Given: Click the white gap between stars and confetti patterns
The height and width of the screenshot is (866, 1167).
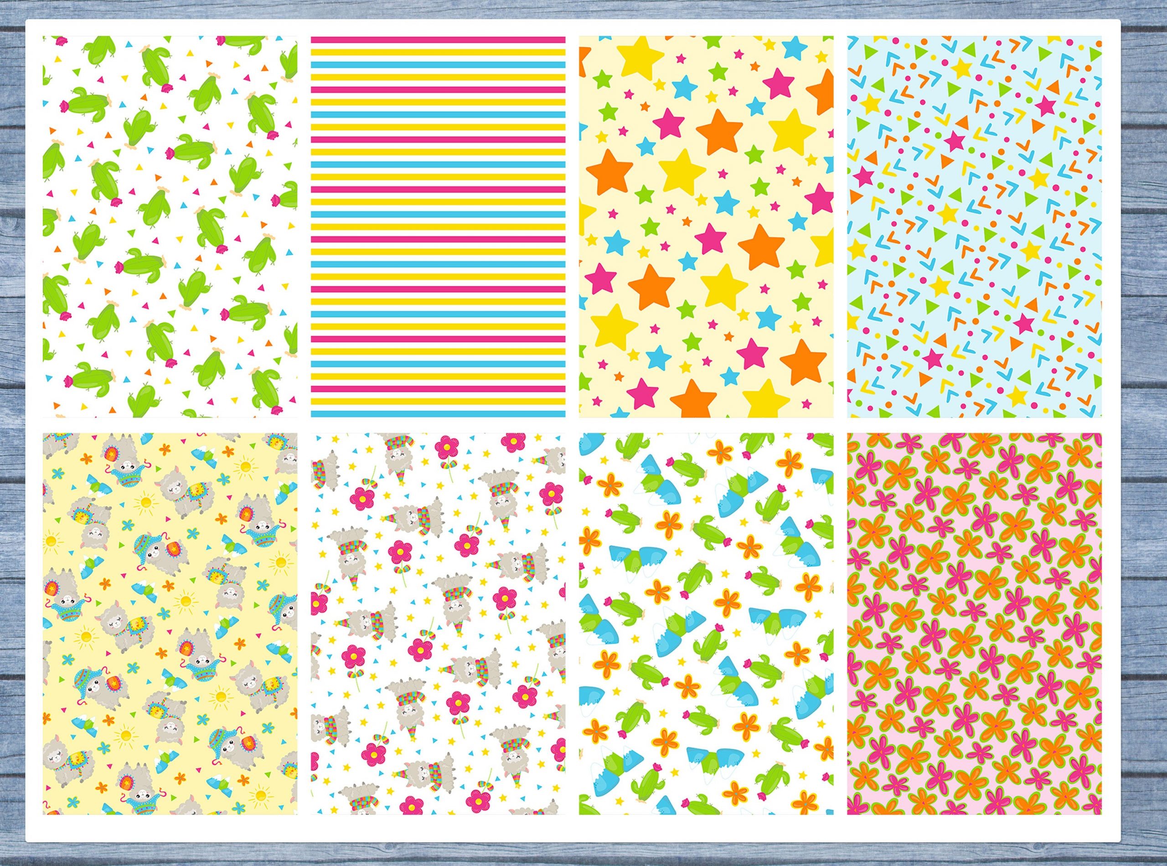Looking at the screenshot, I should click(x=841, y=227).
